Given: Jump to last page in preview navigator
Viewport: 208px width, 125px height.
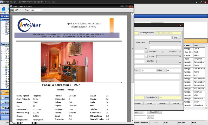Looking at the screenshot, I should (x=35, y=123).
